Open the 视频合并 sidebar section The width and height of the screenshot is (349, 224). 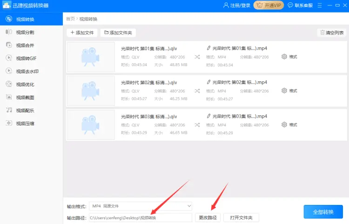click(x=31, y=46)
